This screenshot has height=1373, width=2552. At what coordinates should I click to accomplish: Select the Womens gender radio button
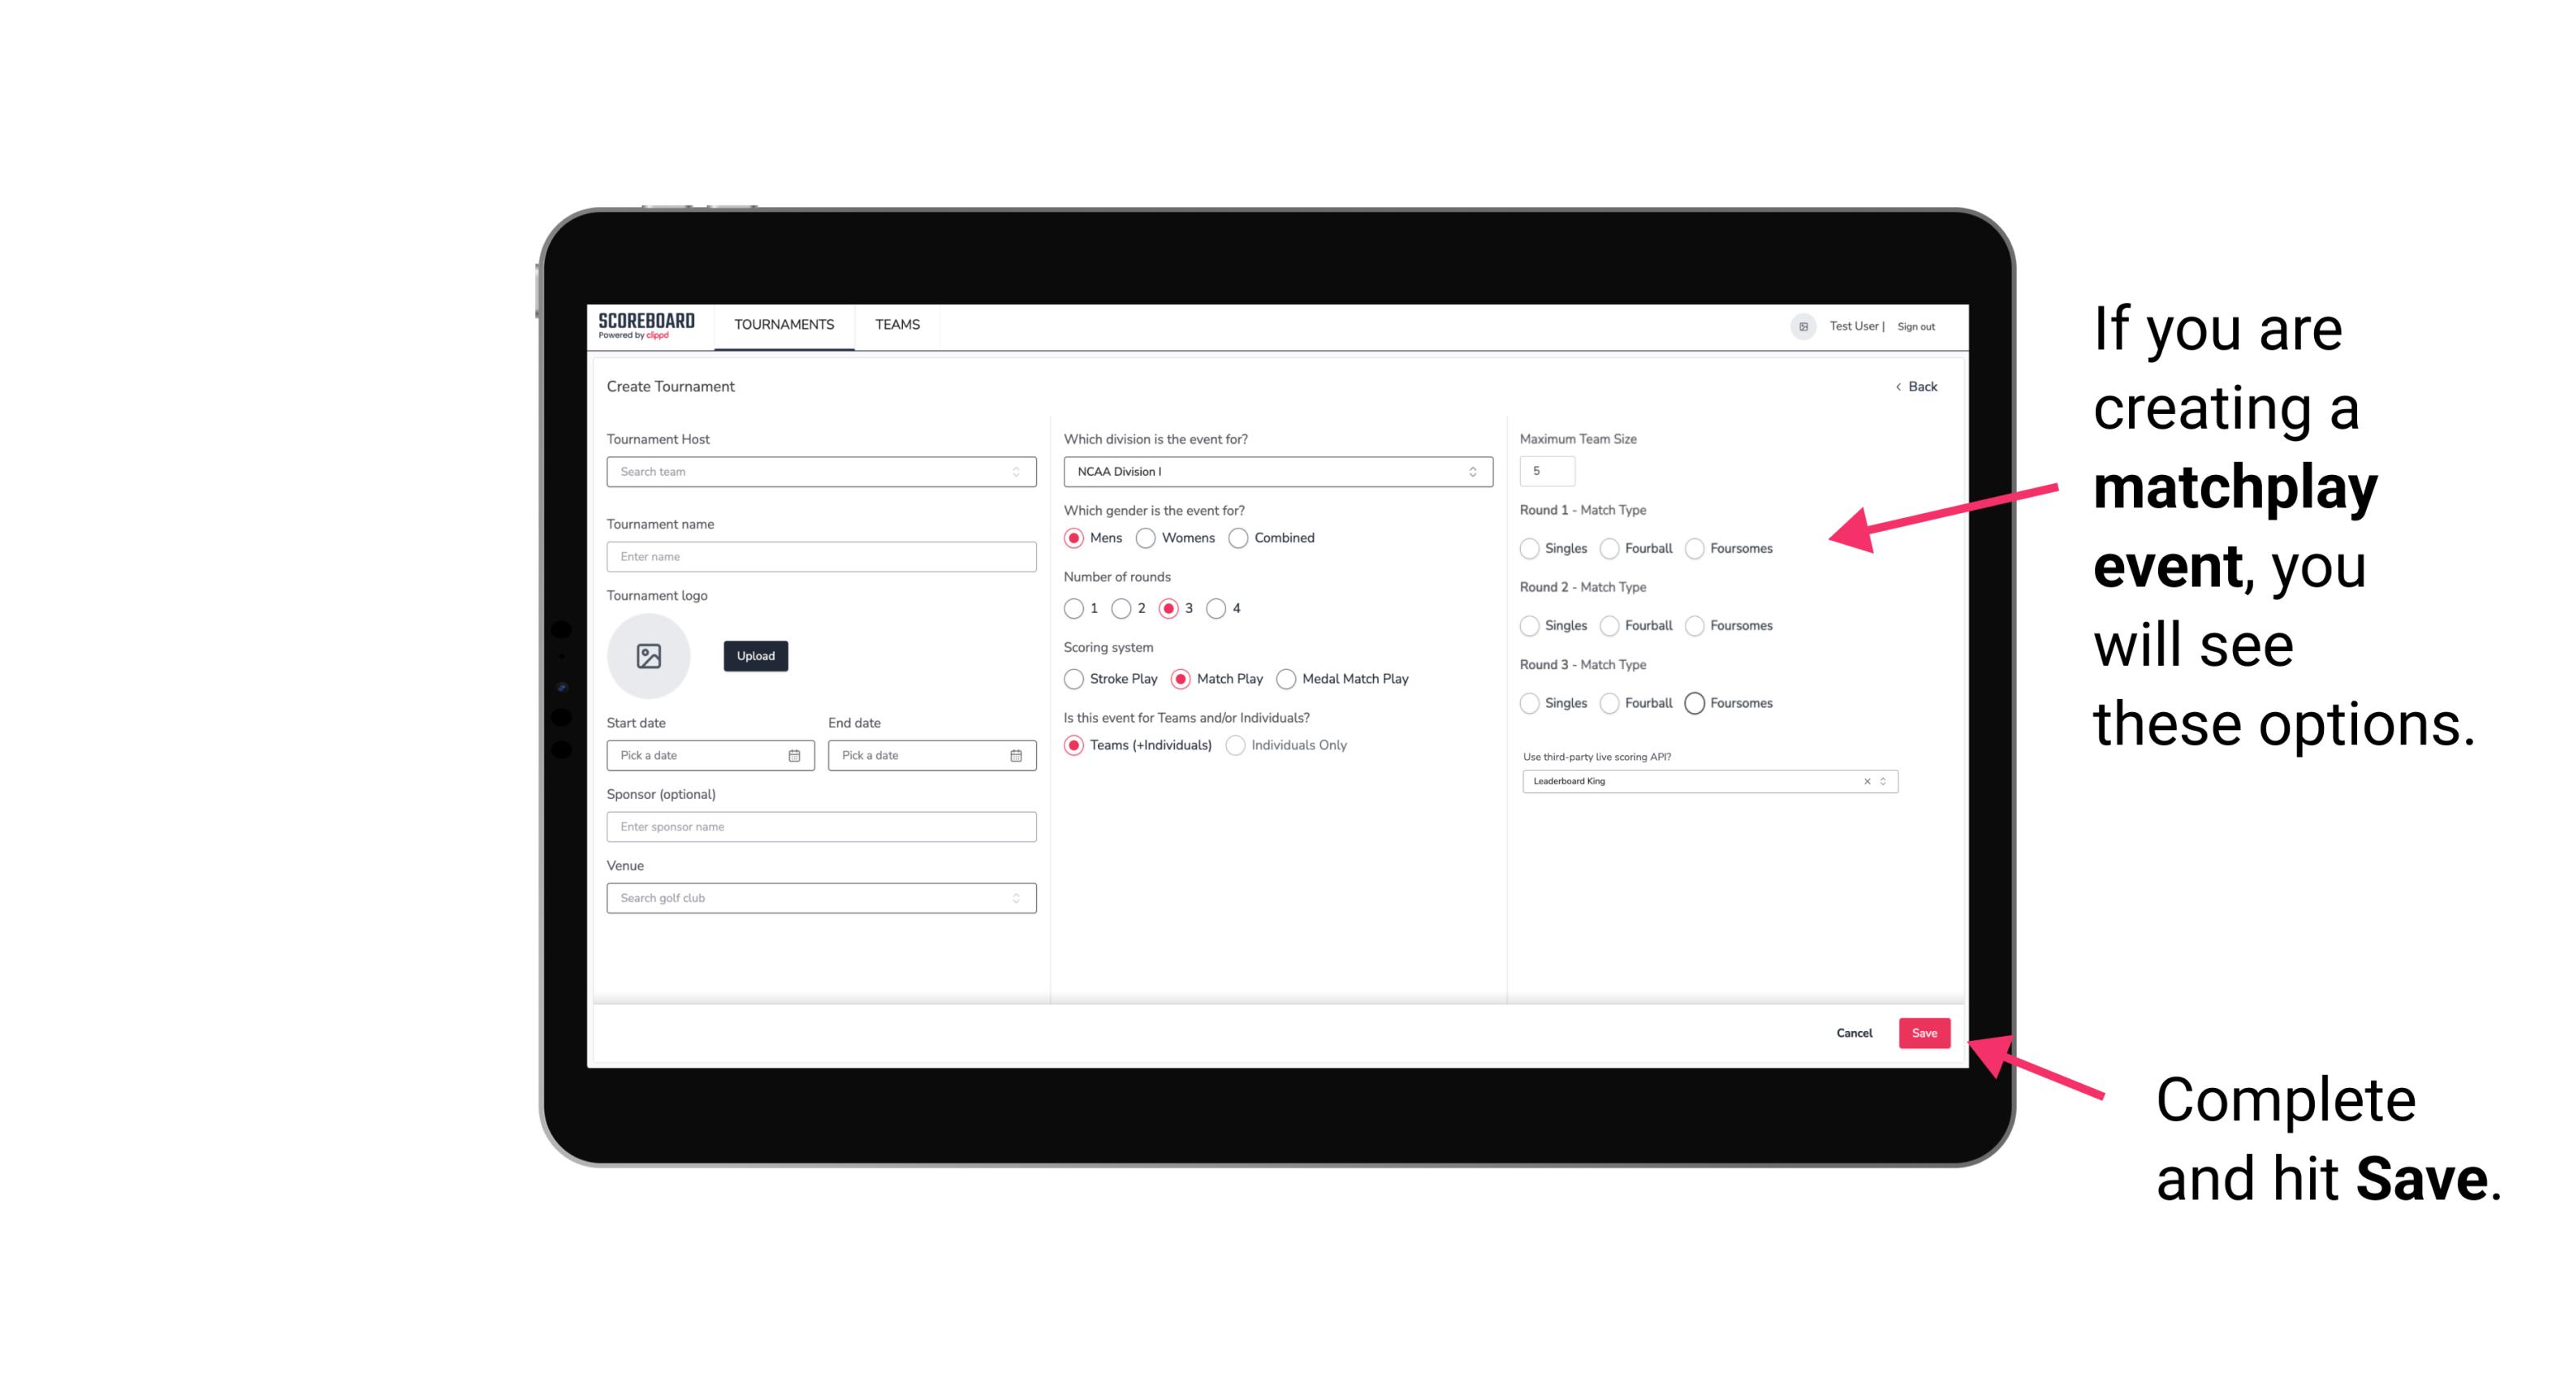pos(1147,538)
